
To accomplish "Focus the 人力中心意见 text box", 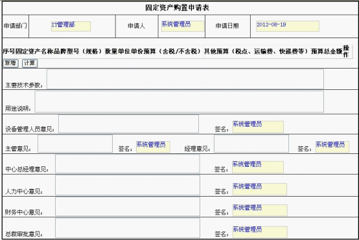I will 128,185.
